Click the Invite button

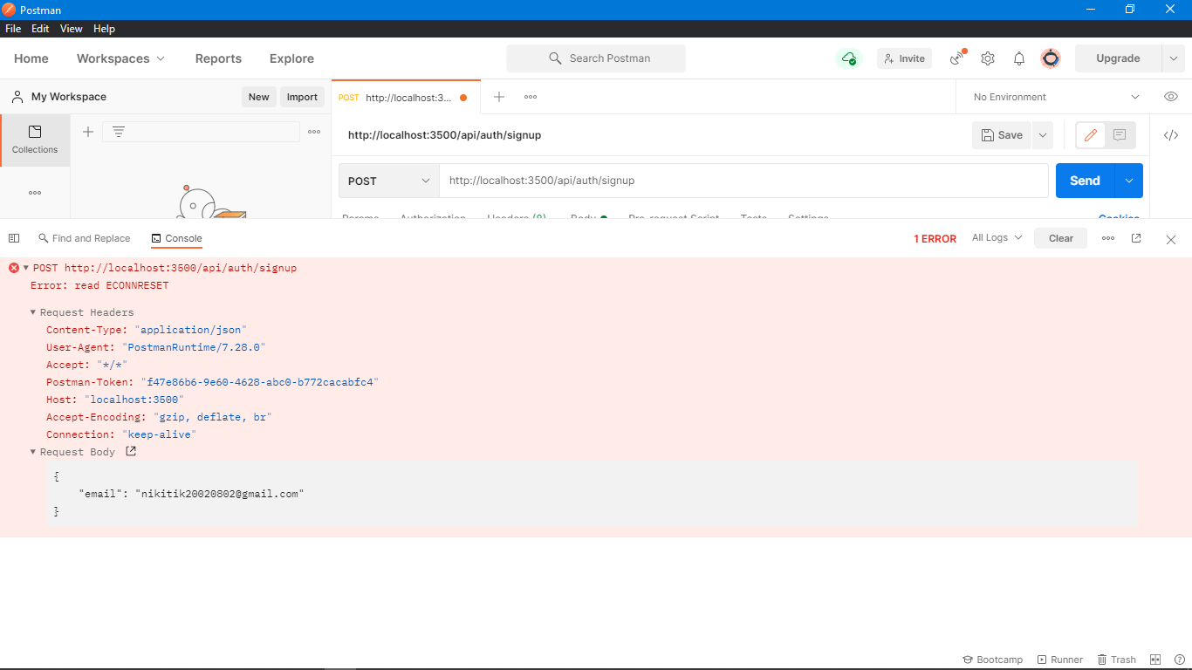(904, 58)
